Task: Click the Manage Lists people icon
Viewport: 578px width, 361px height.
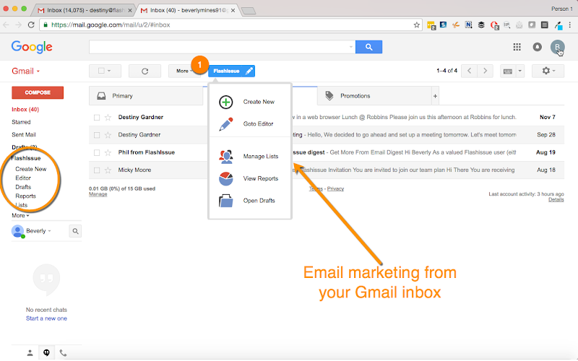Action: (x=226, y=157)
